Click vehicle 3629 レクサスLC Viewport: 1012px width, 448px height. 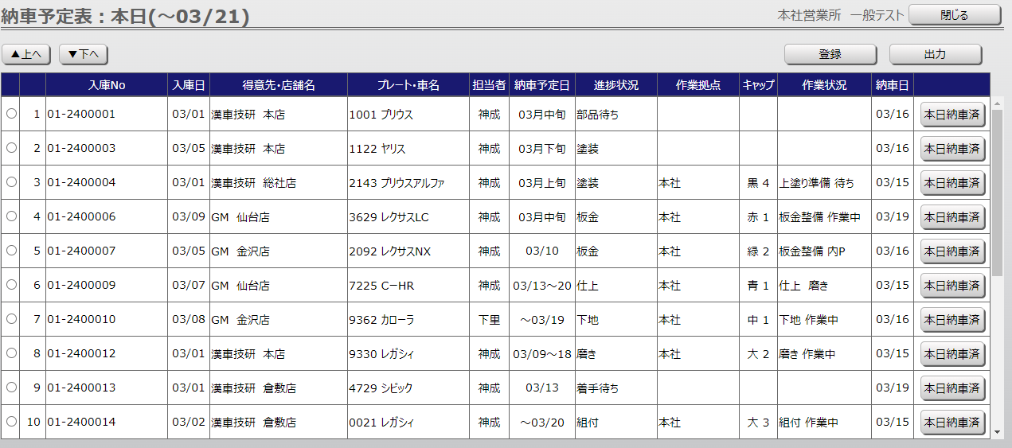[389, 217]
